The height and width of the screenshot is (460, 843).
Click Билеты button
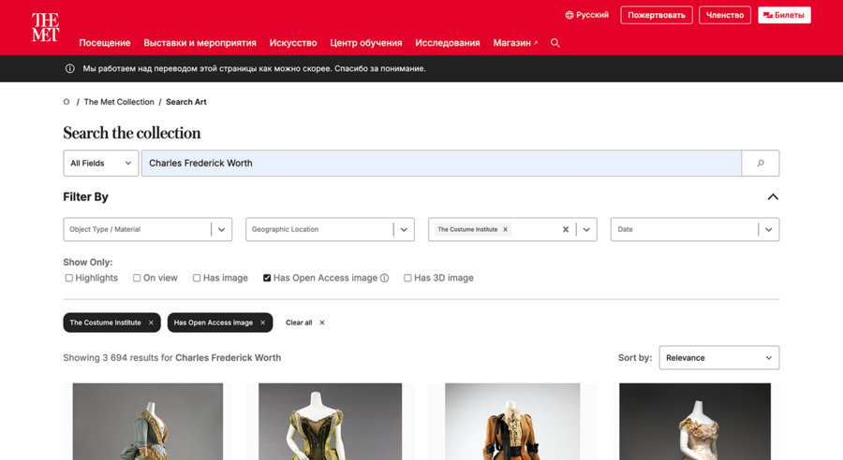click(x=784, y=15)
